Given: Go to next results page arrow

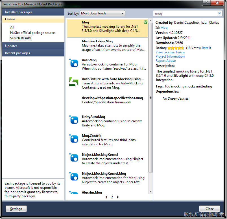Looking at the screenshot, I should (118, 197).
